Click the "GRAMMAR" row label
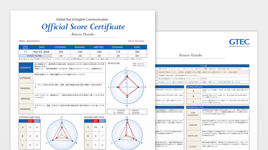The width and height of the screenshot is (268, 150). (193, 125)
